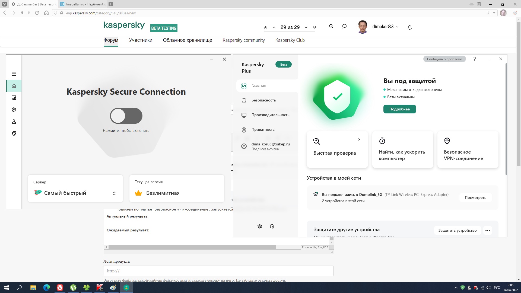
Task: Click the editor horizontal scrollbar
Action: 192,247
